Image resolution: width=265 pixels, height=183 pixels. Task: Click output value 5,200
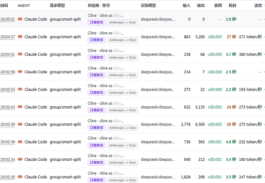[x=200, y=37]
